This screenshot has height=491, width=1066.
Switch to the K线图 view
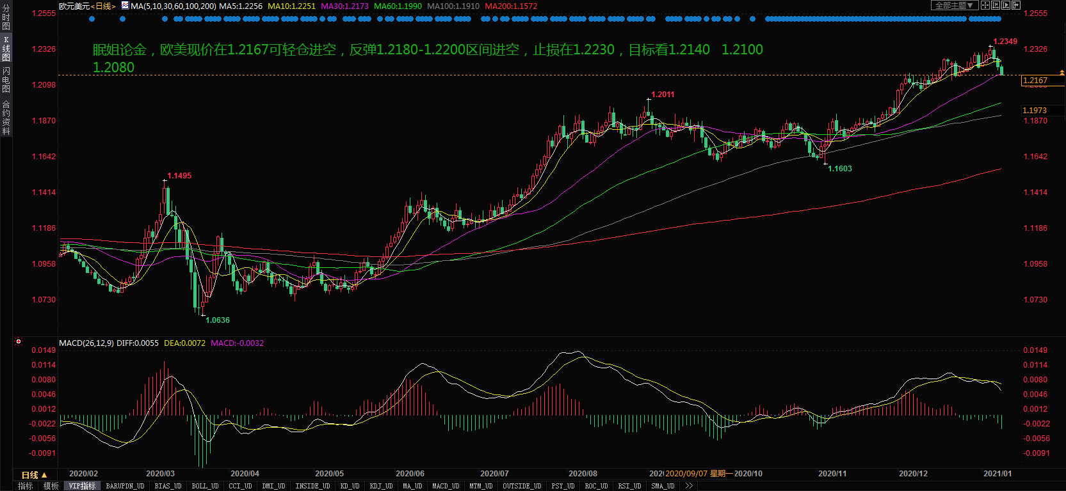click(6, 49)
